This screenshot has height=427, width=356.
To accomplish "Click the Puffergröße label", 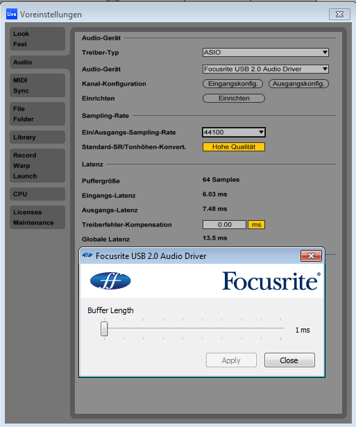I will (101, 181).
